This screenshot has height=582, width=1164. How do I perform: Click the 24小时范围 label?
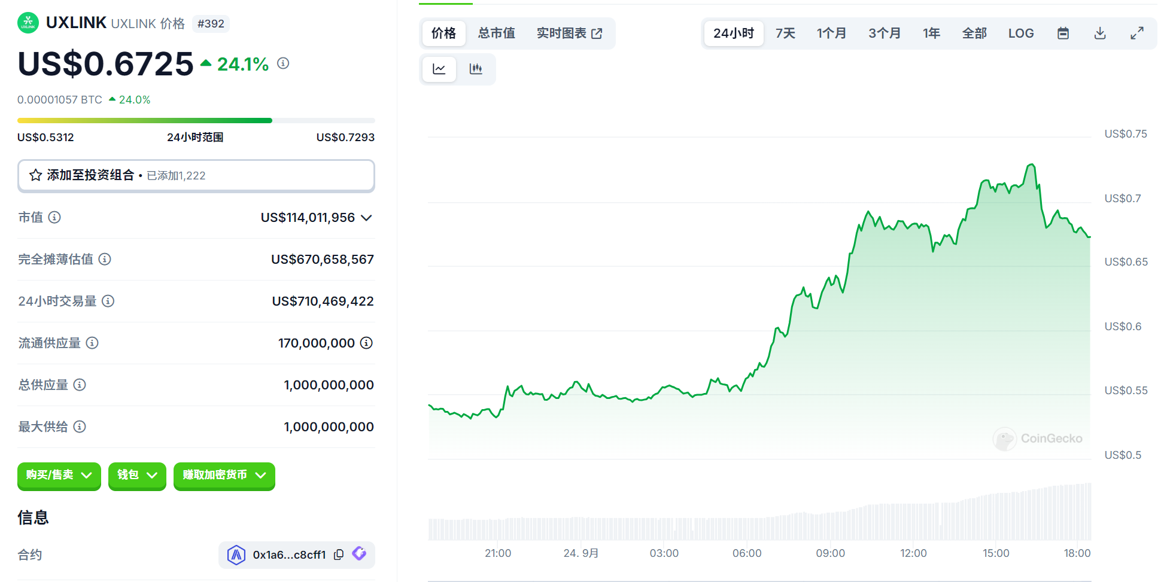195,138
